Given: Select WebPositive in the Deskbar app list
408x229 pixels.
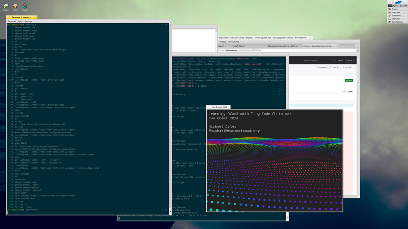Looking at the screenshot, I should pyautogui.click(x=397, y=22).
